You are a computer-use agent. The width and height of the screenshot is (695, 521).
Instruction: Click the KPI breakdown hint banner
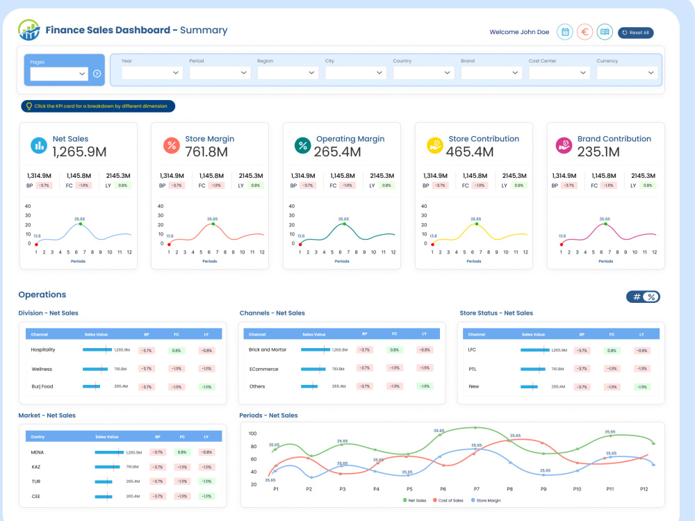click(98, 106)
